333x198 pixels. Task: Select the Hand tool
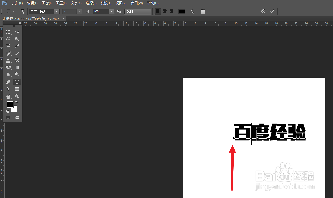point(8,97)
